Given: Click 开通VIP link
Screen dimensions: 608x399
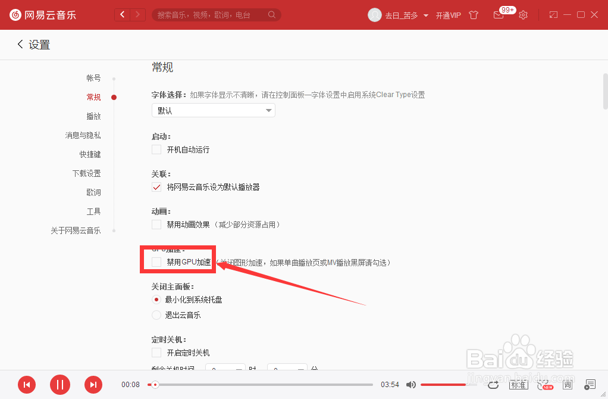Looking at the screenshot, I should [x=448, y=15].
